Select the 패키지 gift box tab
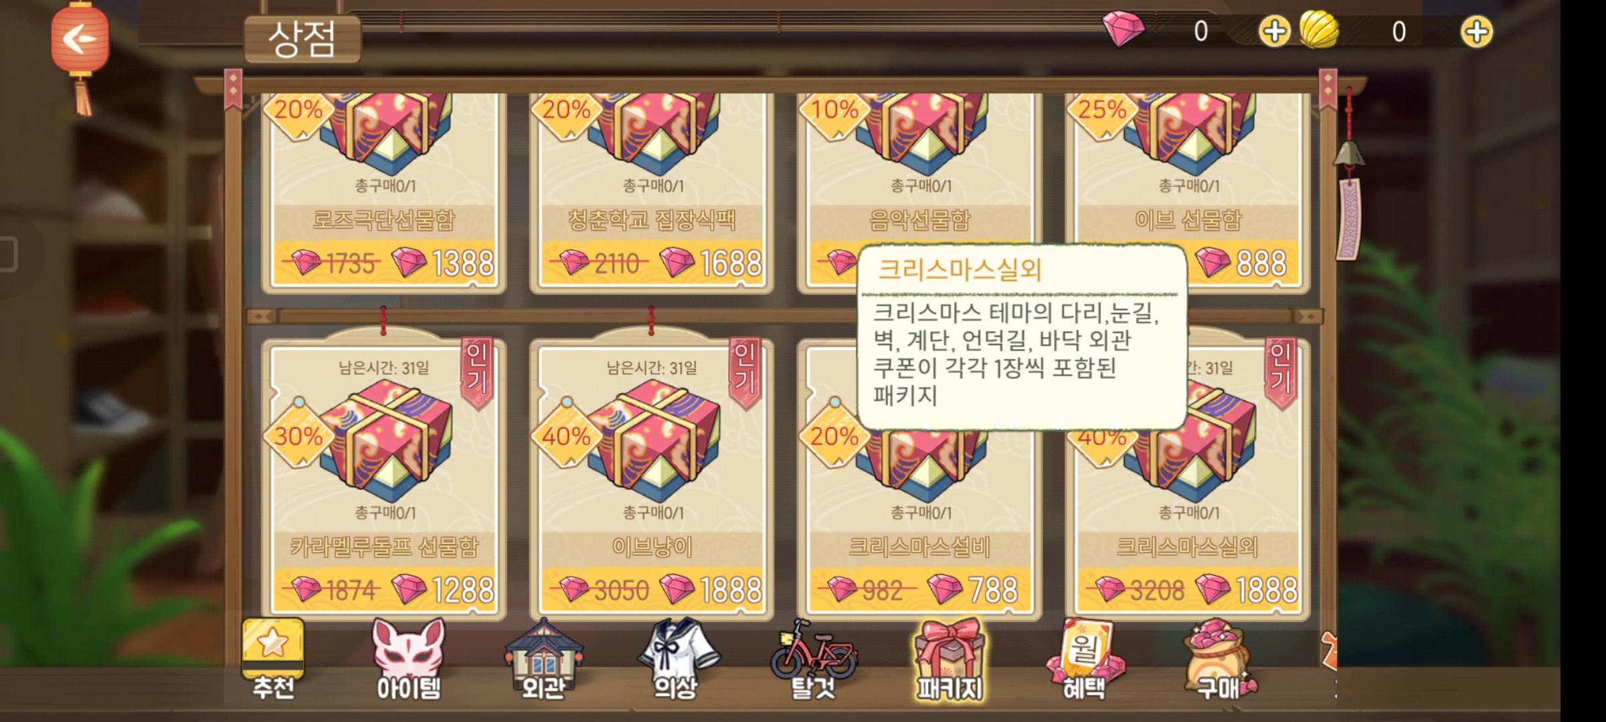This screenshot has width=1606, height=722. [950, 658]
